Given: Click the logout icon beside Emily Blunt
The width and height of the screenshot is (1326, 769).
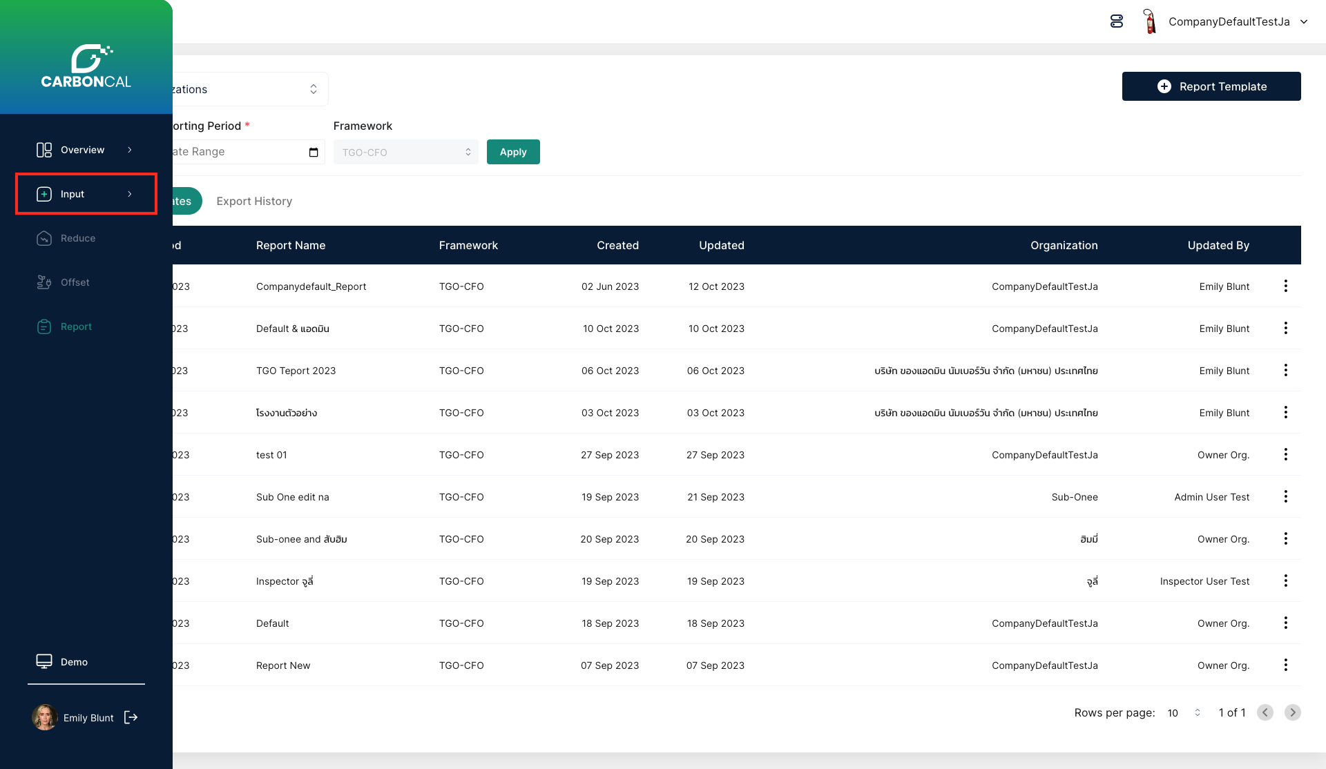Looking at the screenshot, I should [x=131, y=717].
